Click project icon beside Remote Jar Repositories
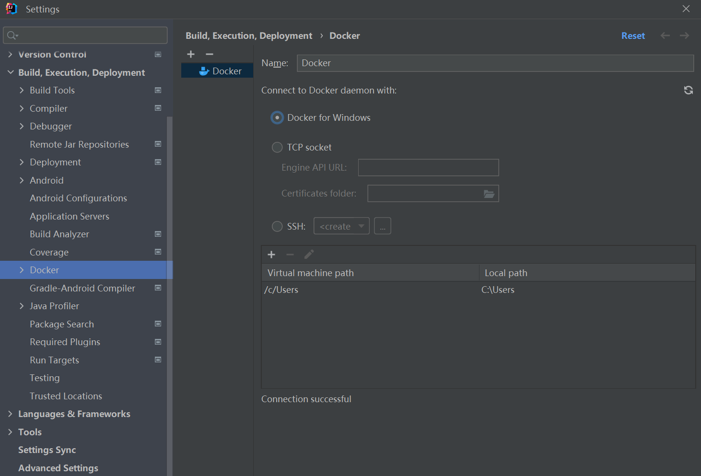The width and height of the screenshot is (701, 476). (158, 144)
